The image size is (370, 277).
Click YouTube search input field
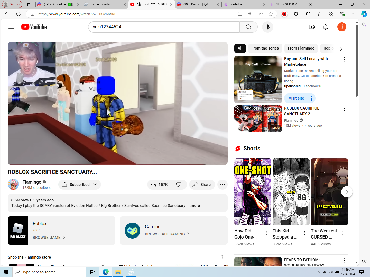(164, 27)
